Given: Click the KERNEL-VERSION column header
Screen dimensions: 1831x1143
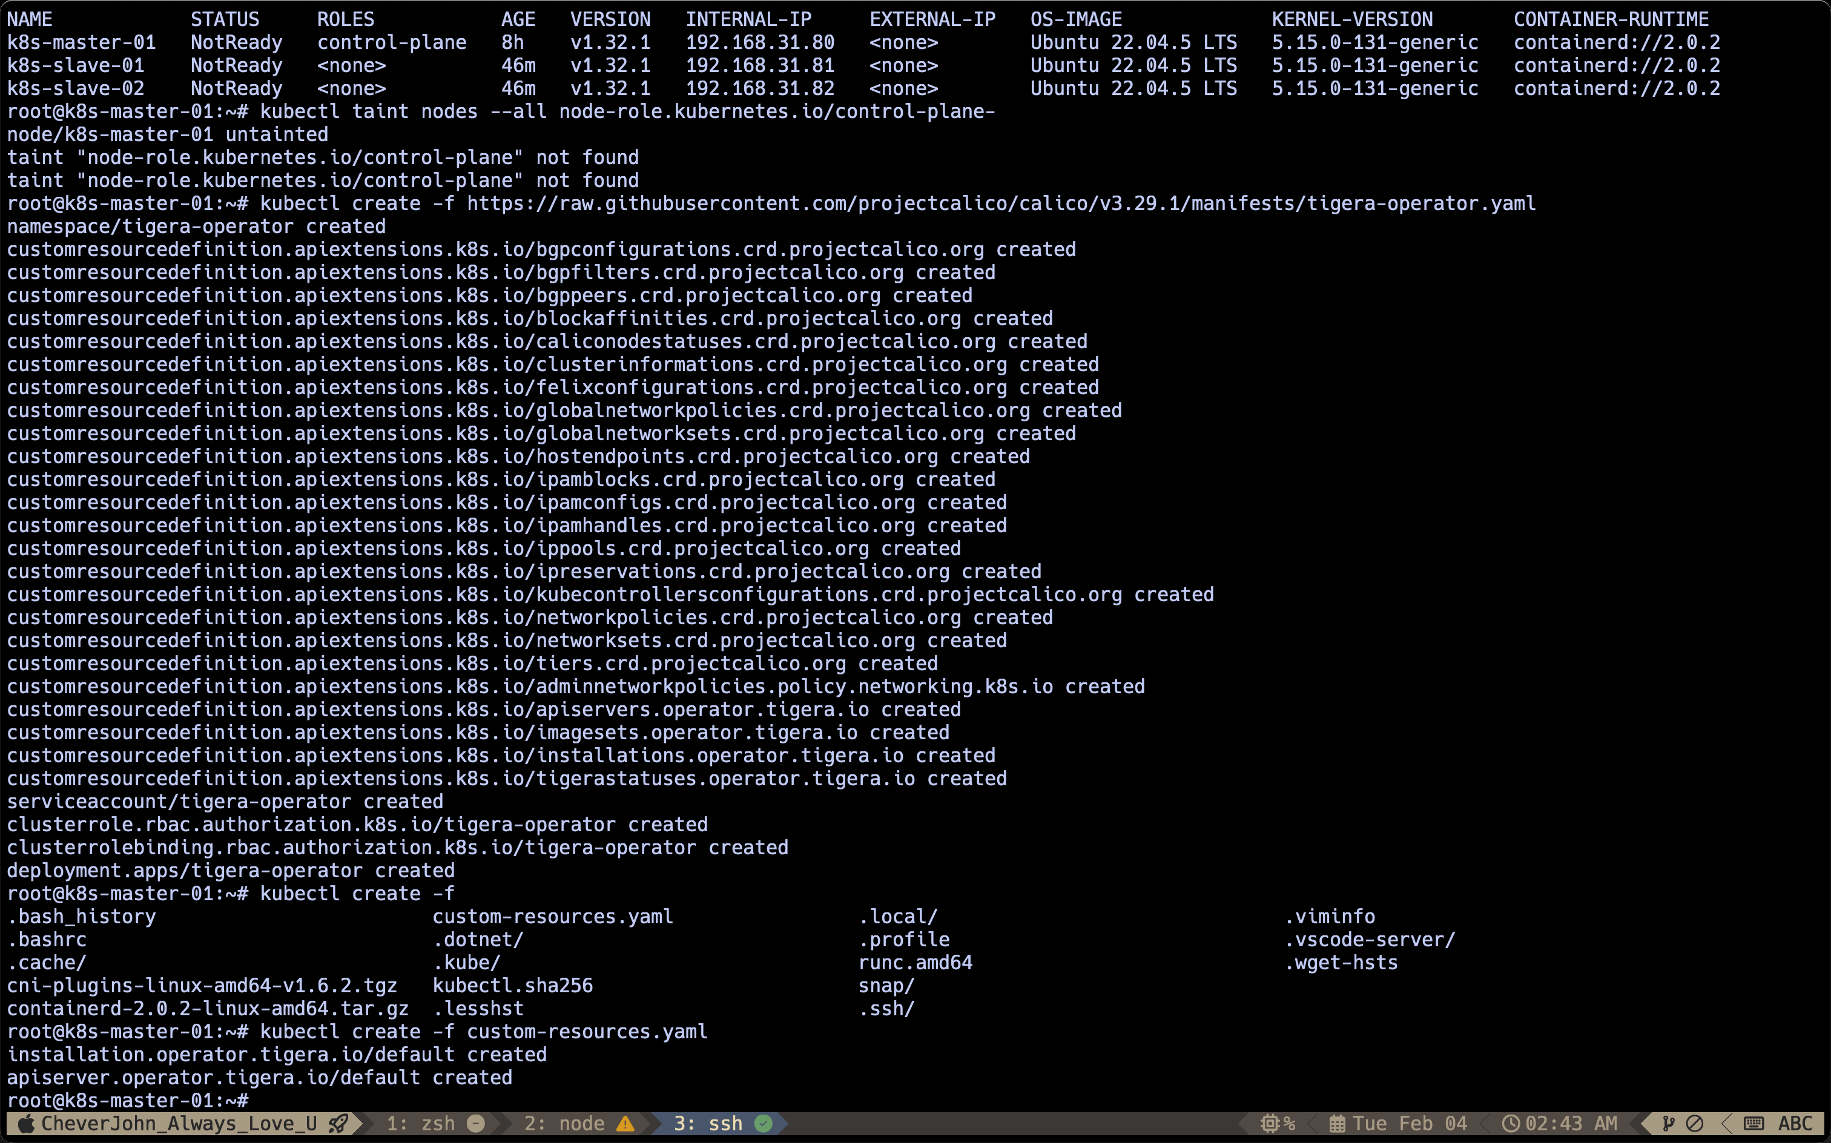Looking at the screenshot, I should click(1353, 19).
